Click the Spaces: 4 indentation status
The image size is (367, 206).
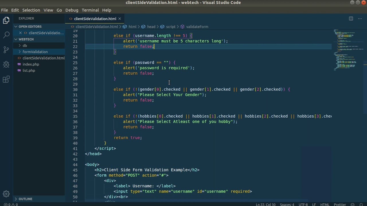click(287, 204)
